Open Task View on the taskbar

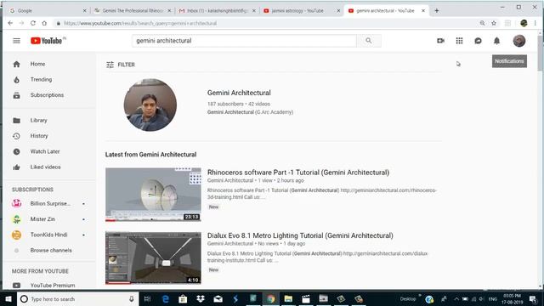[147, 298]
